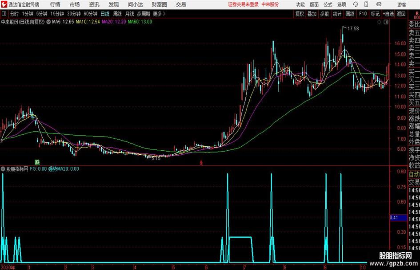Click the 叠加 overlay button

click(312, 14)
